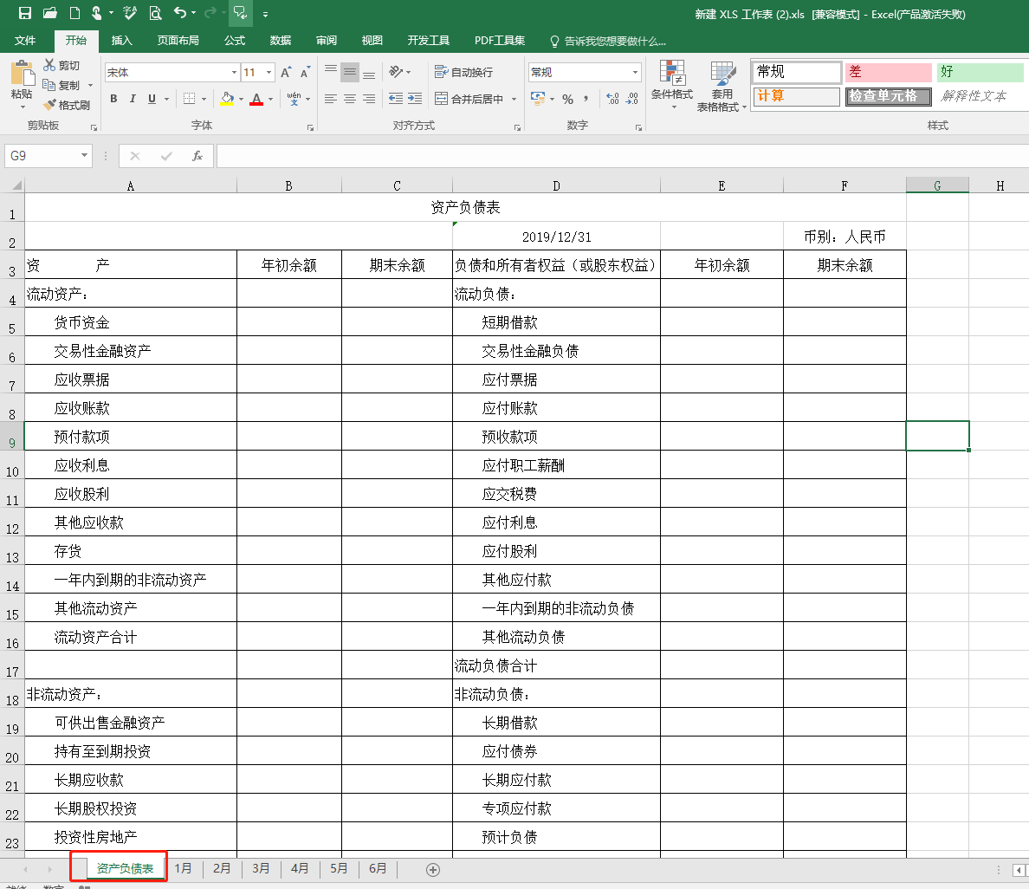
Task: Click the Copy (复制) button
Action: pos(61,85)
